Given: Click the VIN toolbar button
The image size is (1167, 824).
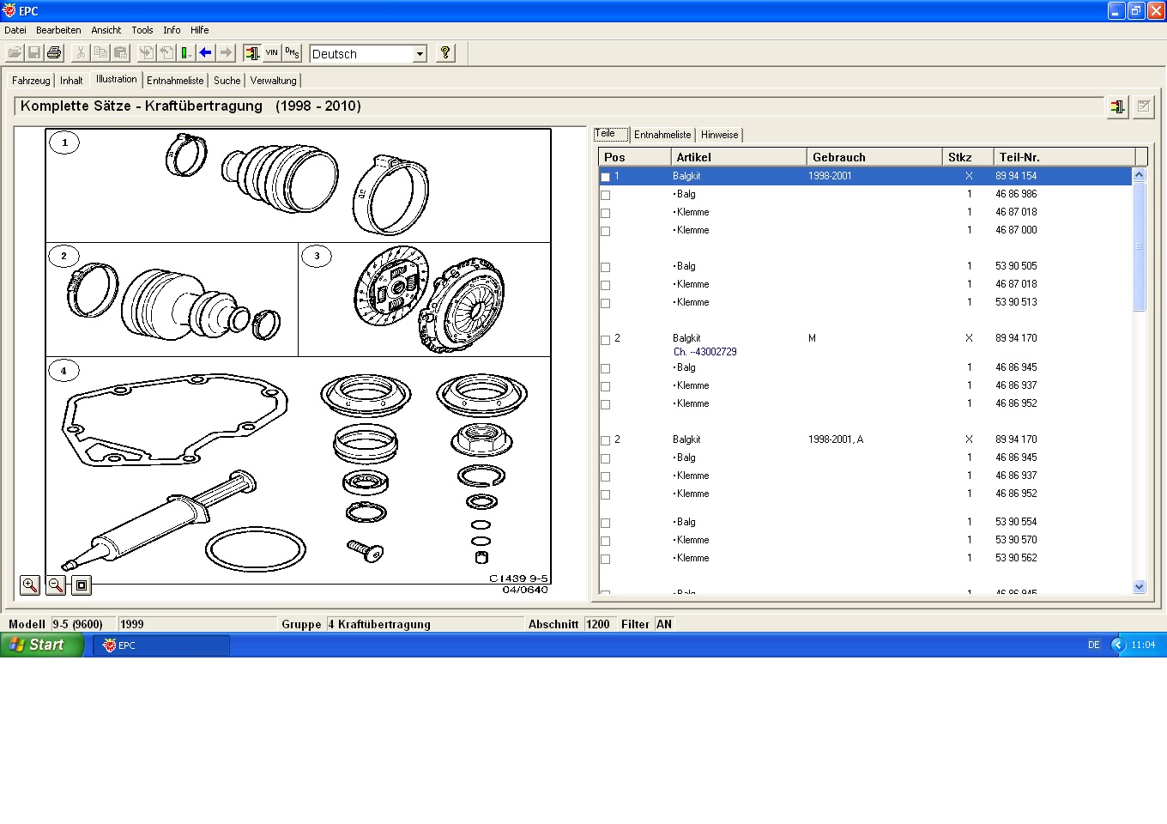Looking at the screenshot, I should coord(272,53).
